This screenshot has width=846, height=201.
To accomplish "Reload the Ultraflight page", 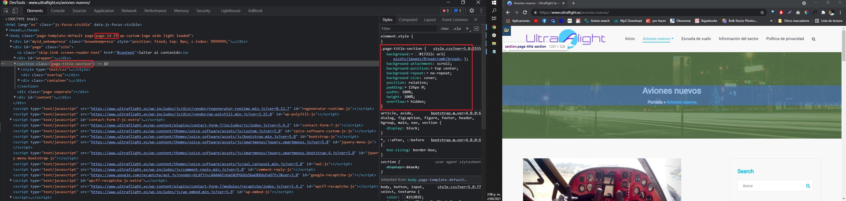I will tap(525, 13).
